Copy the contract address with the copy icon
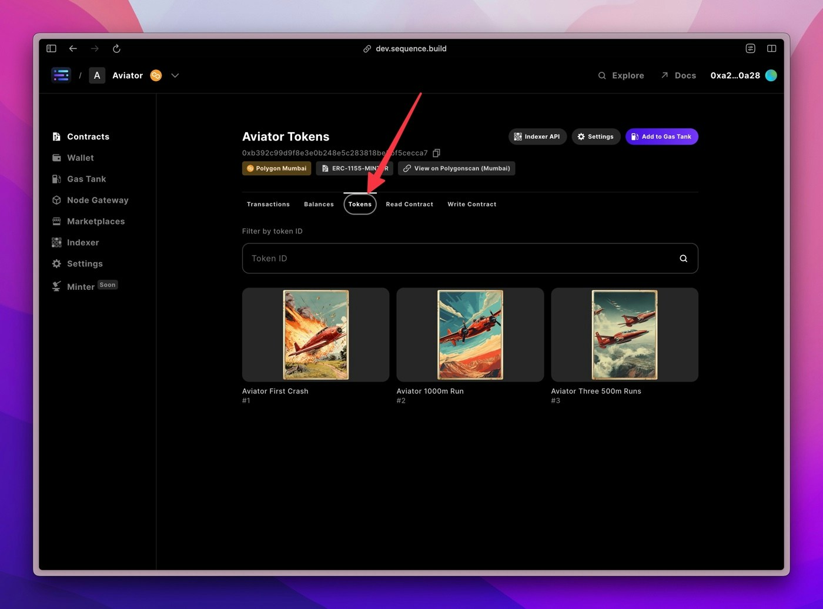The width and height of the screenshot is (823, 609). coord(436,153)
